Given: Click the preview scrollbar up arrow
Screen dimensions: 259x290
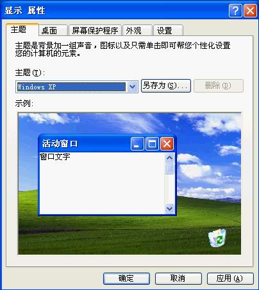Looking at the screenshot, I should point(170,158).
